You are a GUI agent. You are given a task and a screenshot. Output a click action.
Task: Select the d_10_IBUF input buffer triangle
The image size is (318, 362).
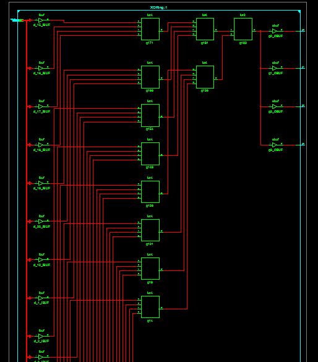tap(41, 260)
